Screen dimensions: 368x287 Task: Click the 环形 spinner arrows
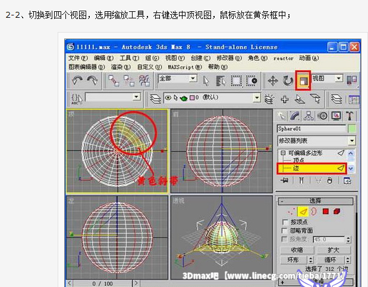(x=311, y=260)
